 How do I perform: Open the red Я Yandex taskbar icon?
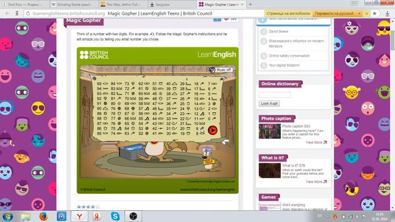pyautogui.click(x=97, y=216)
